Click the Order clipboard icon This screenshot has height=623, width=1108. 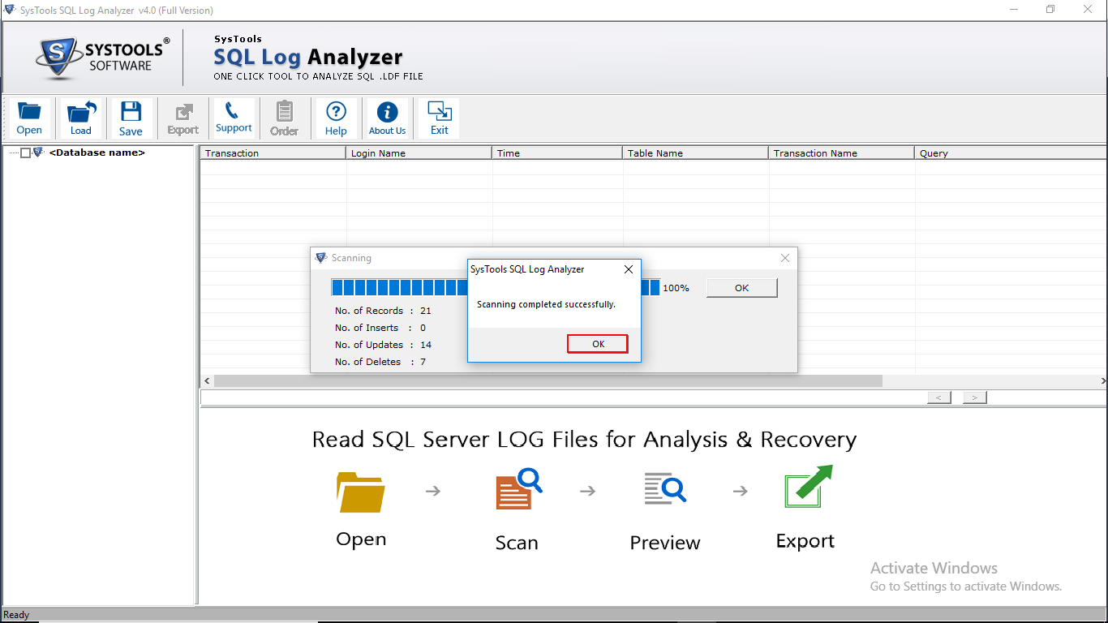pos(285,118)
